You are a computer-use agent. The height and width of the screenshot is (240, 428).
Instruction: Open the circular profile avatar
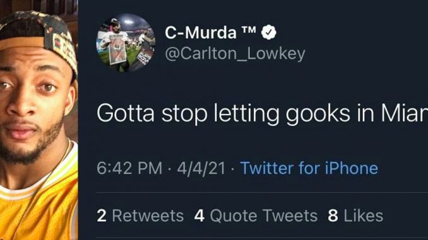(126, 43)
